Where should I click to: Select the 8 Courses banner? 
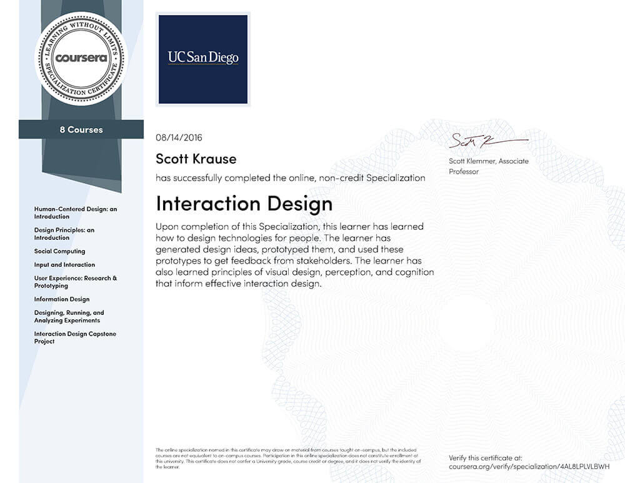(x=81, y=129)
